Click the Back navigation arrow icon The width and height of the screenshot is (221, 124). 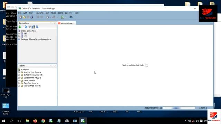pyautogui.click(x=48, y=17)
